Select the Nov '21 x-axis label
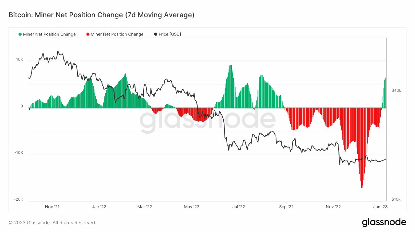 pos(52,206)
